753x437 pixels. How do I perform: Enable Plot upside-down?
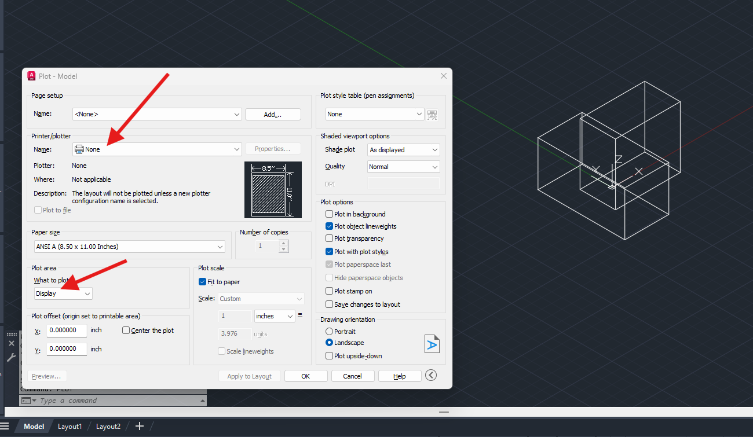tap(329, 356)
